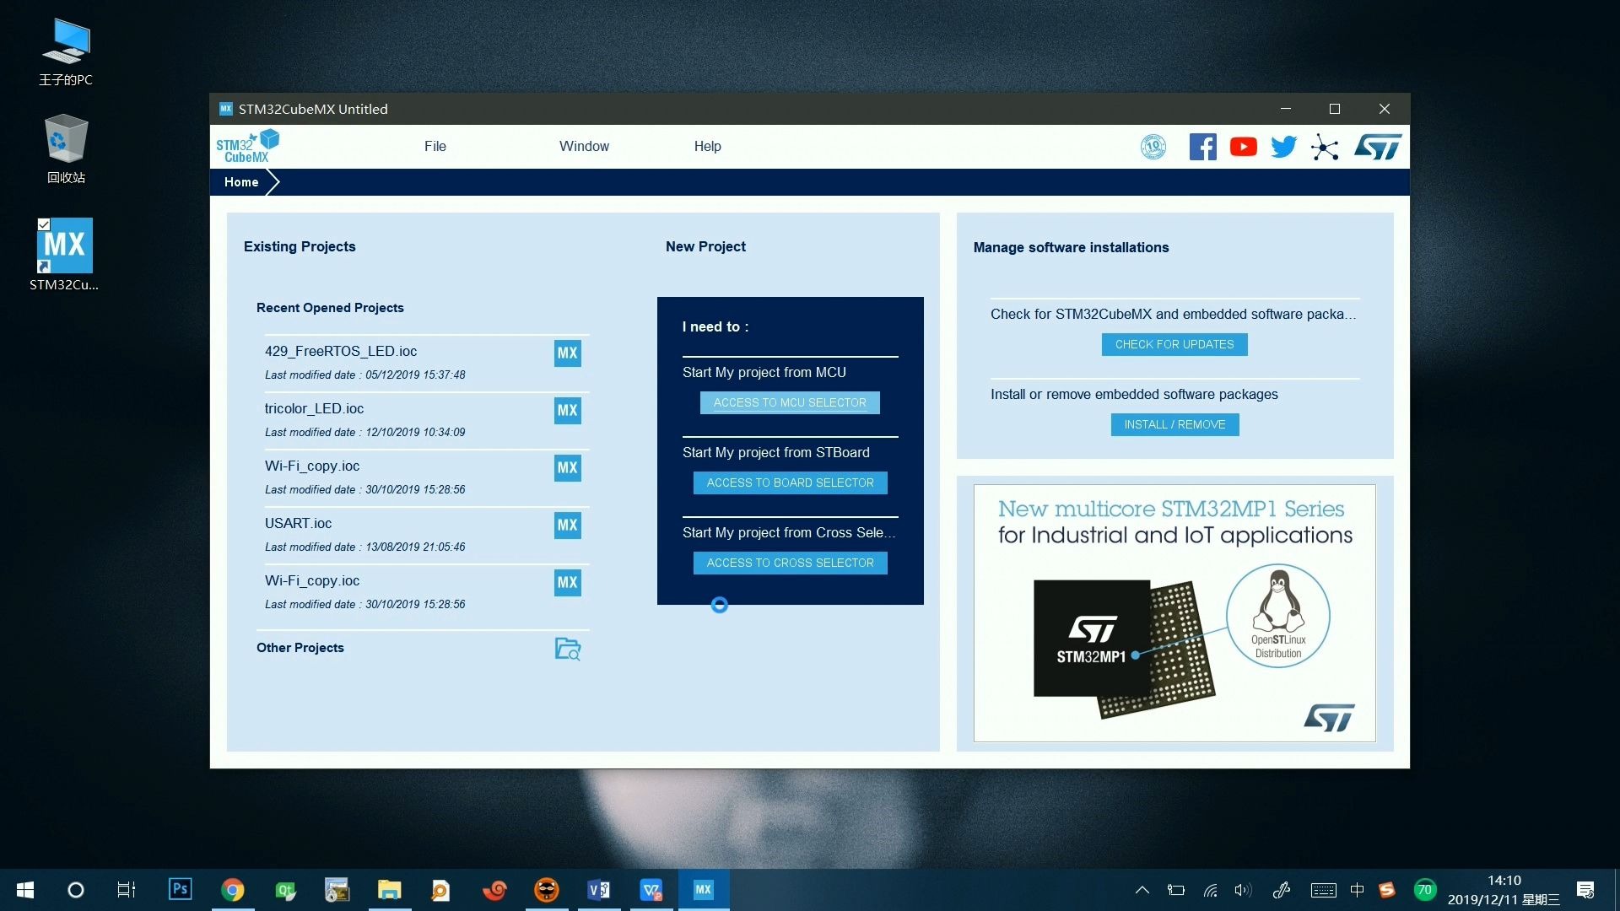Click ACCESS TO MCU SELECTOR button

[x=790, y=402]
